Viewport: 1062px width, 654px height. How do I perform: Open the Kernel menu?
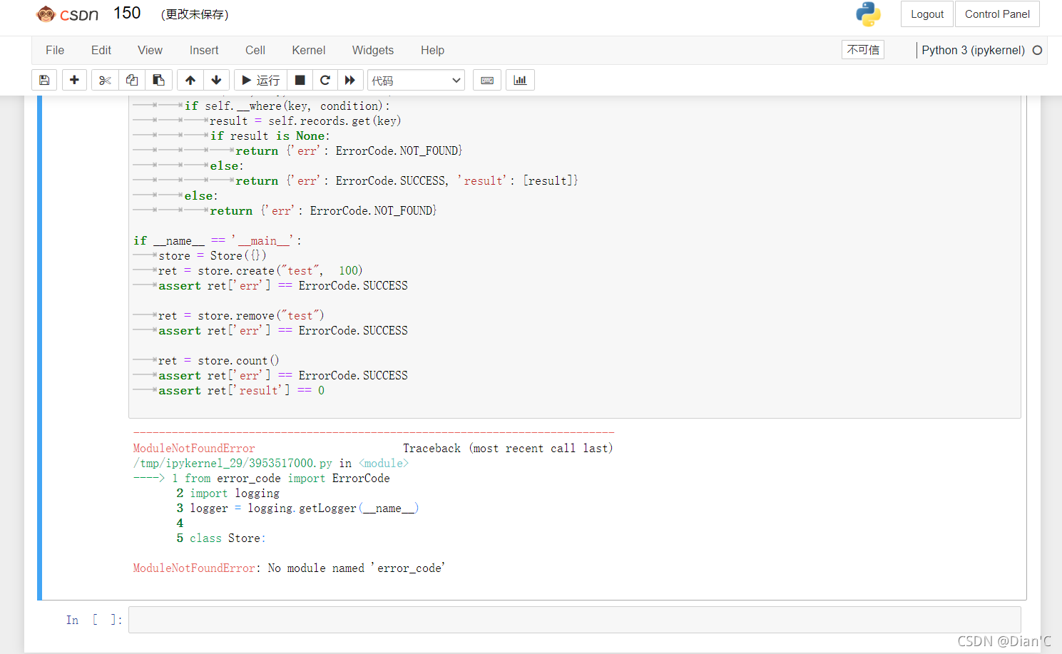[309, 50]
